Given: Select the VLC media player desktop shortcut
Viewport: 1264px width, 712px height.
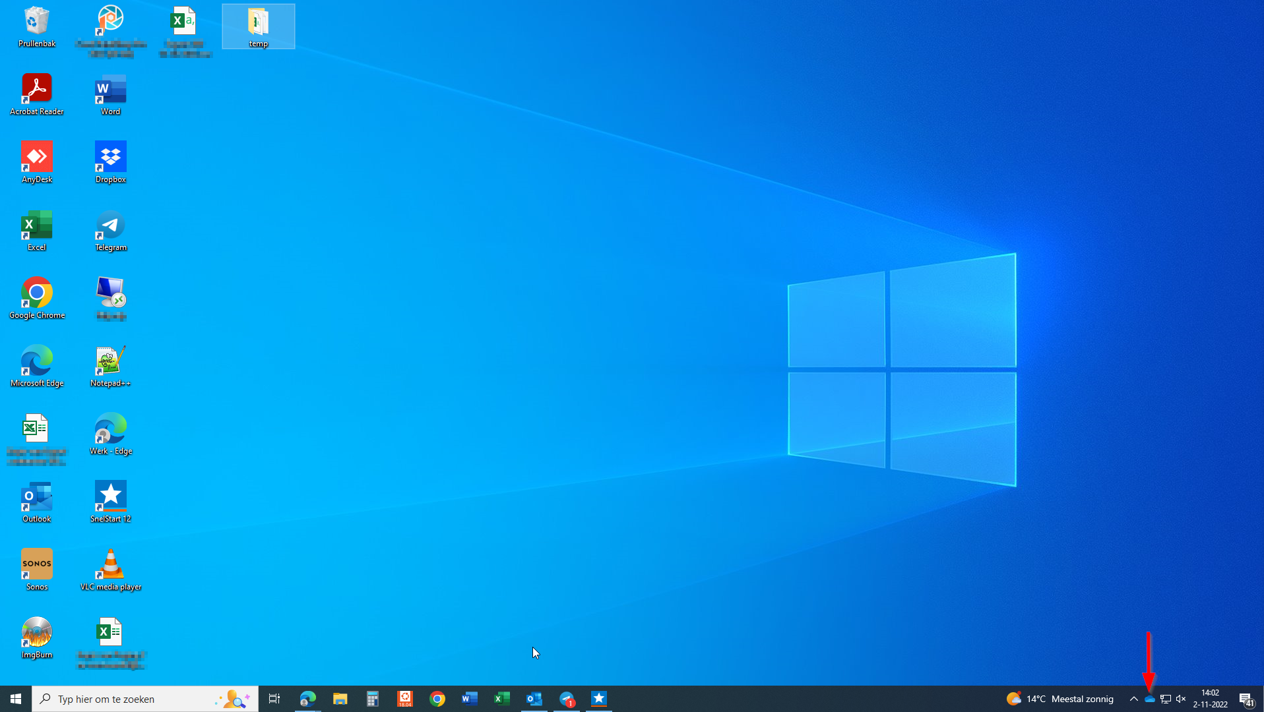Looking at the screenshot, I should tap(111, 570).
